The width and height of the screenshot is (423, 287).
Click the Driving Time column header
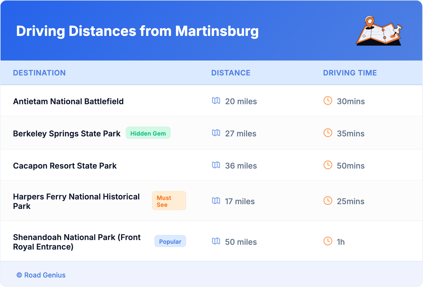350,73
